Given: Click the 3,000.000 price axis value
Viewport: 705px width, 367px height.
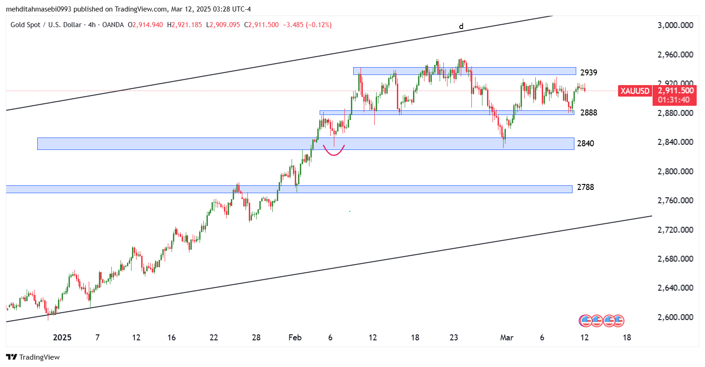Looking at the screenshot, I should pos(676,25).
